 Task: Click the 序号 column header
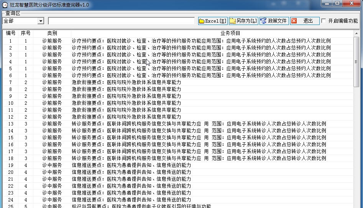[x=25, y=33]
